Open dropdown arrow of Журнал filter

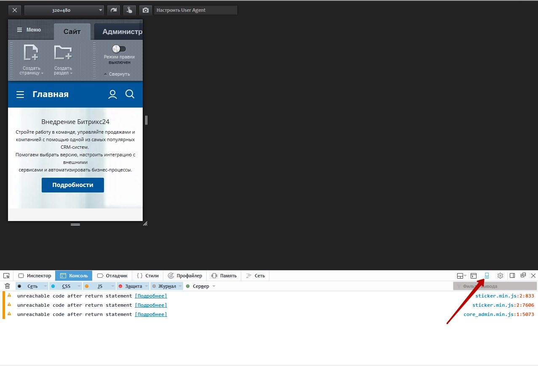point(180,286)
